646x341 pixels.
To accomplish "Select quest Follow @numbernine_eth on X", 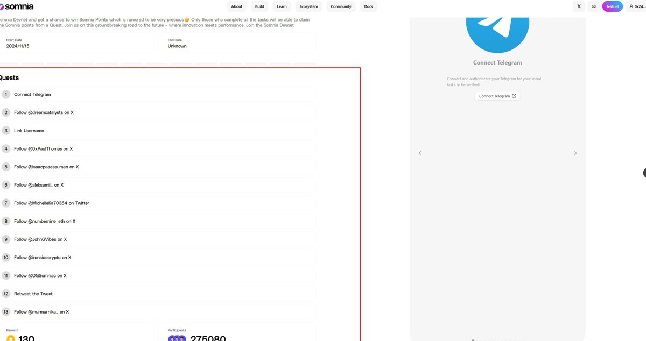I will [158, 221].
